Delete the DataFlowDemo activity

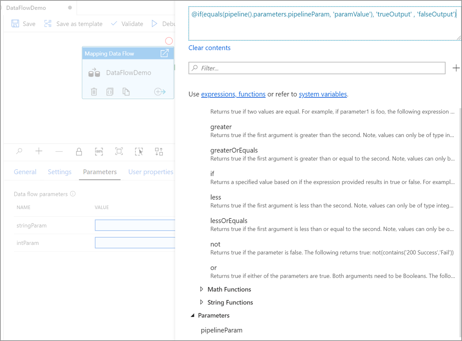pyautogui.click(x=94, y=91)
